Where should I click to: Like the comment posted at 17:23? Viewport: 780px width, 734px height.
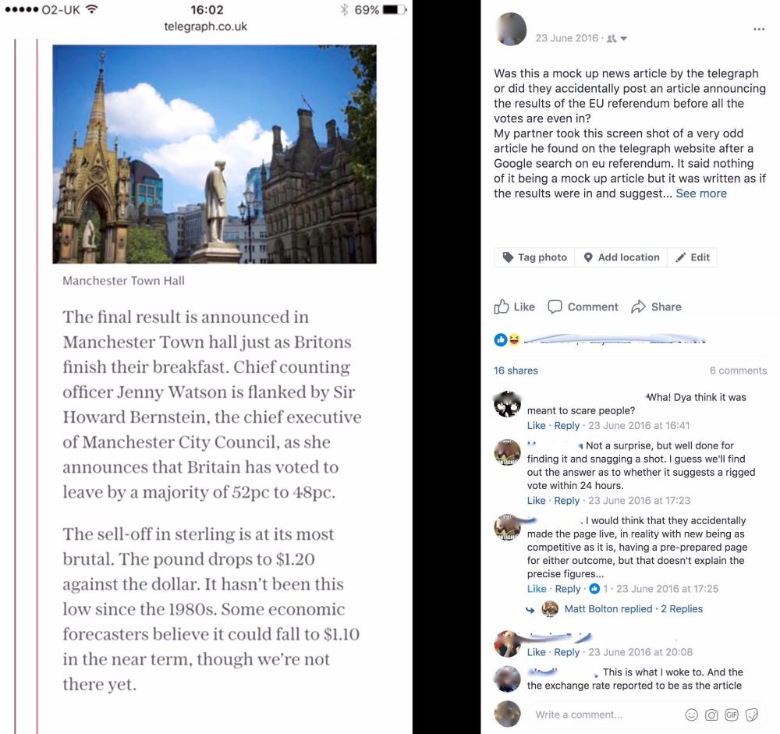pyautogui.click(x=537, y=501)
